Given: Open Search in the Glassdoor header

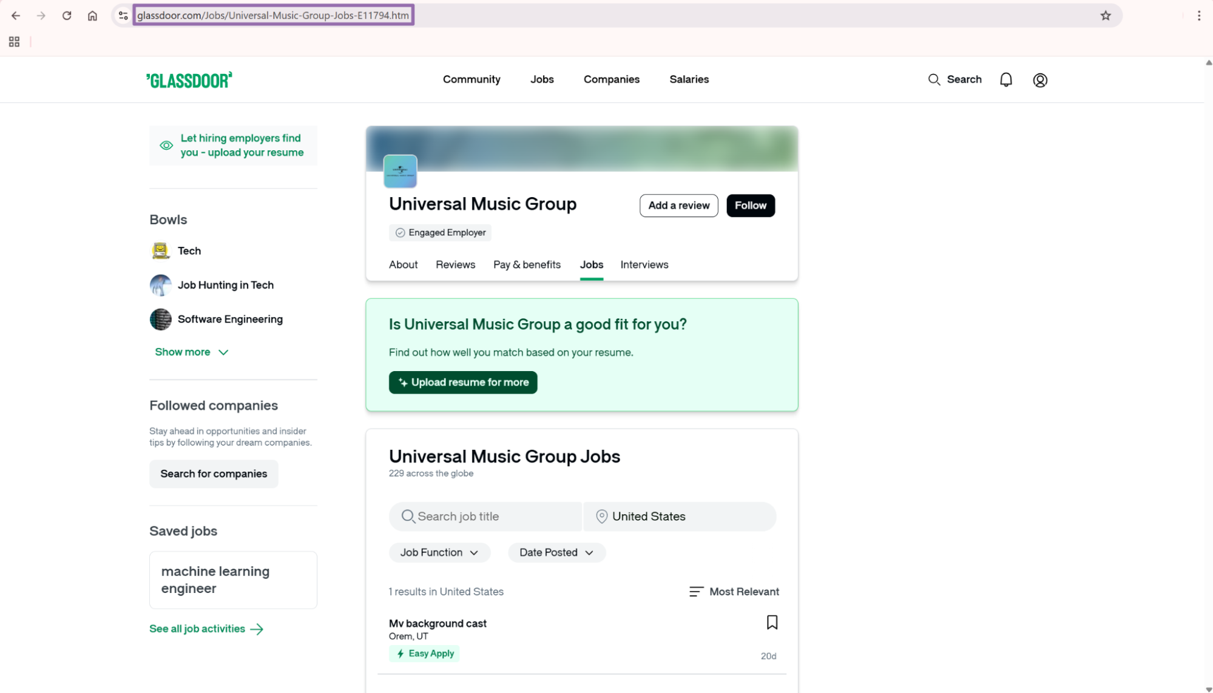Looking at the screenshot, I should click(x=955, y=79).
